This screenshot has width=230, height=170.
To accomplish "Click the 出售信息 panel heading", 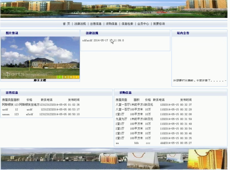I will coord(12,93).
